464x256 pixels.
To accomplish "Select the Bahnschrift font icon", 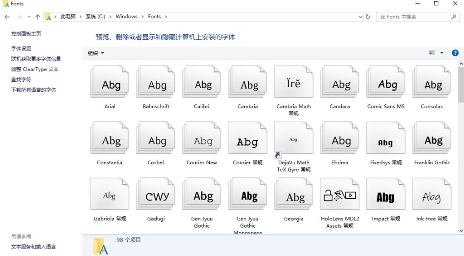I will click(x=156, y=82).
